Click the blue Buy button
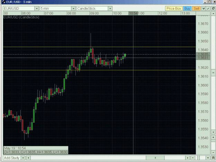Viewport: 216px width, 162px height. pos(187,9)
